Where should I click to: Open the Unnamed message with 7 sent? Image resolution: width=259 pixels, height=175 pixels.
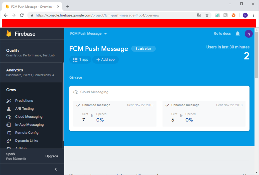(x=115, y=114)
